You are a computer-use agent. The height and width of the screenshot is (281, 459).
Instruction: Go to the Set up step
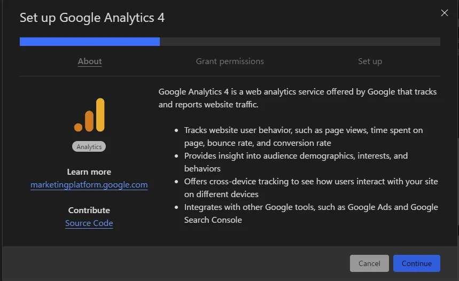370,61
